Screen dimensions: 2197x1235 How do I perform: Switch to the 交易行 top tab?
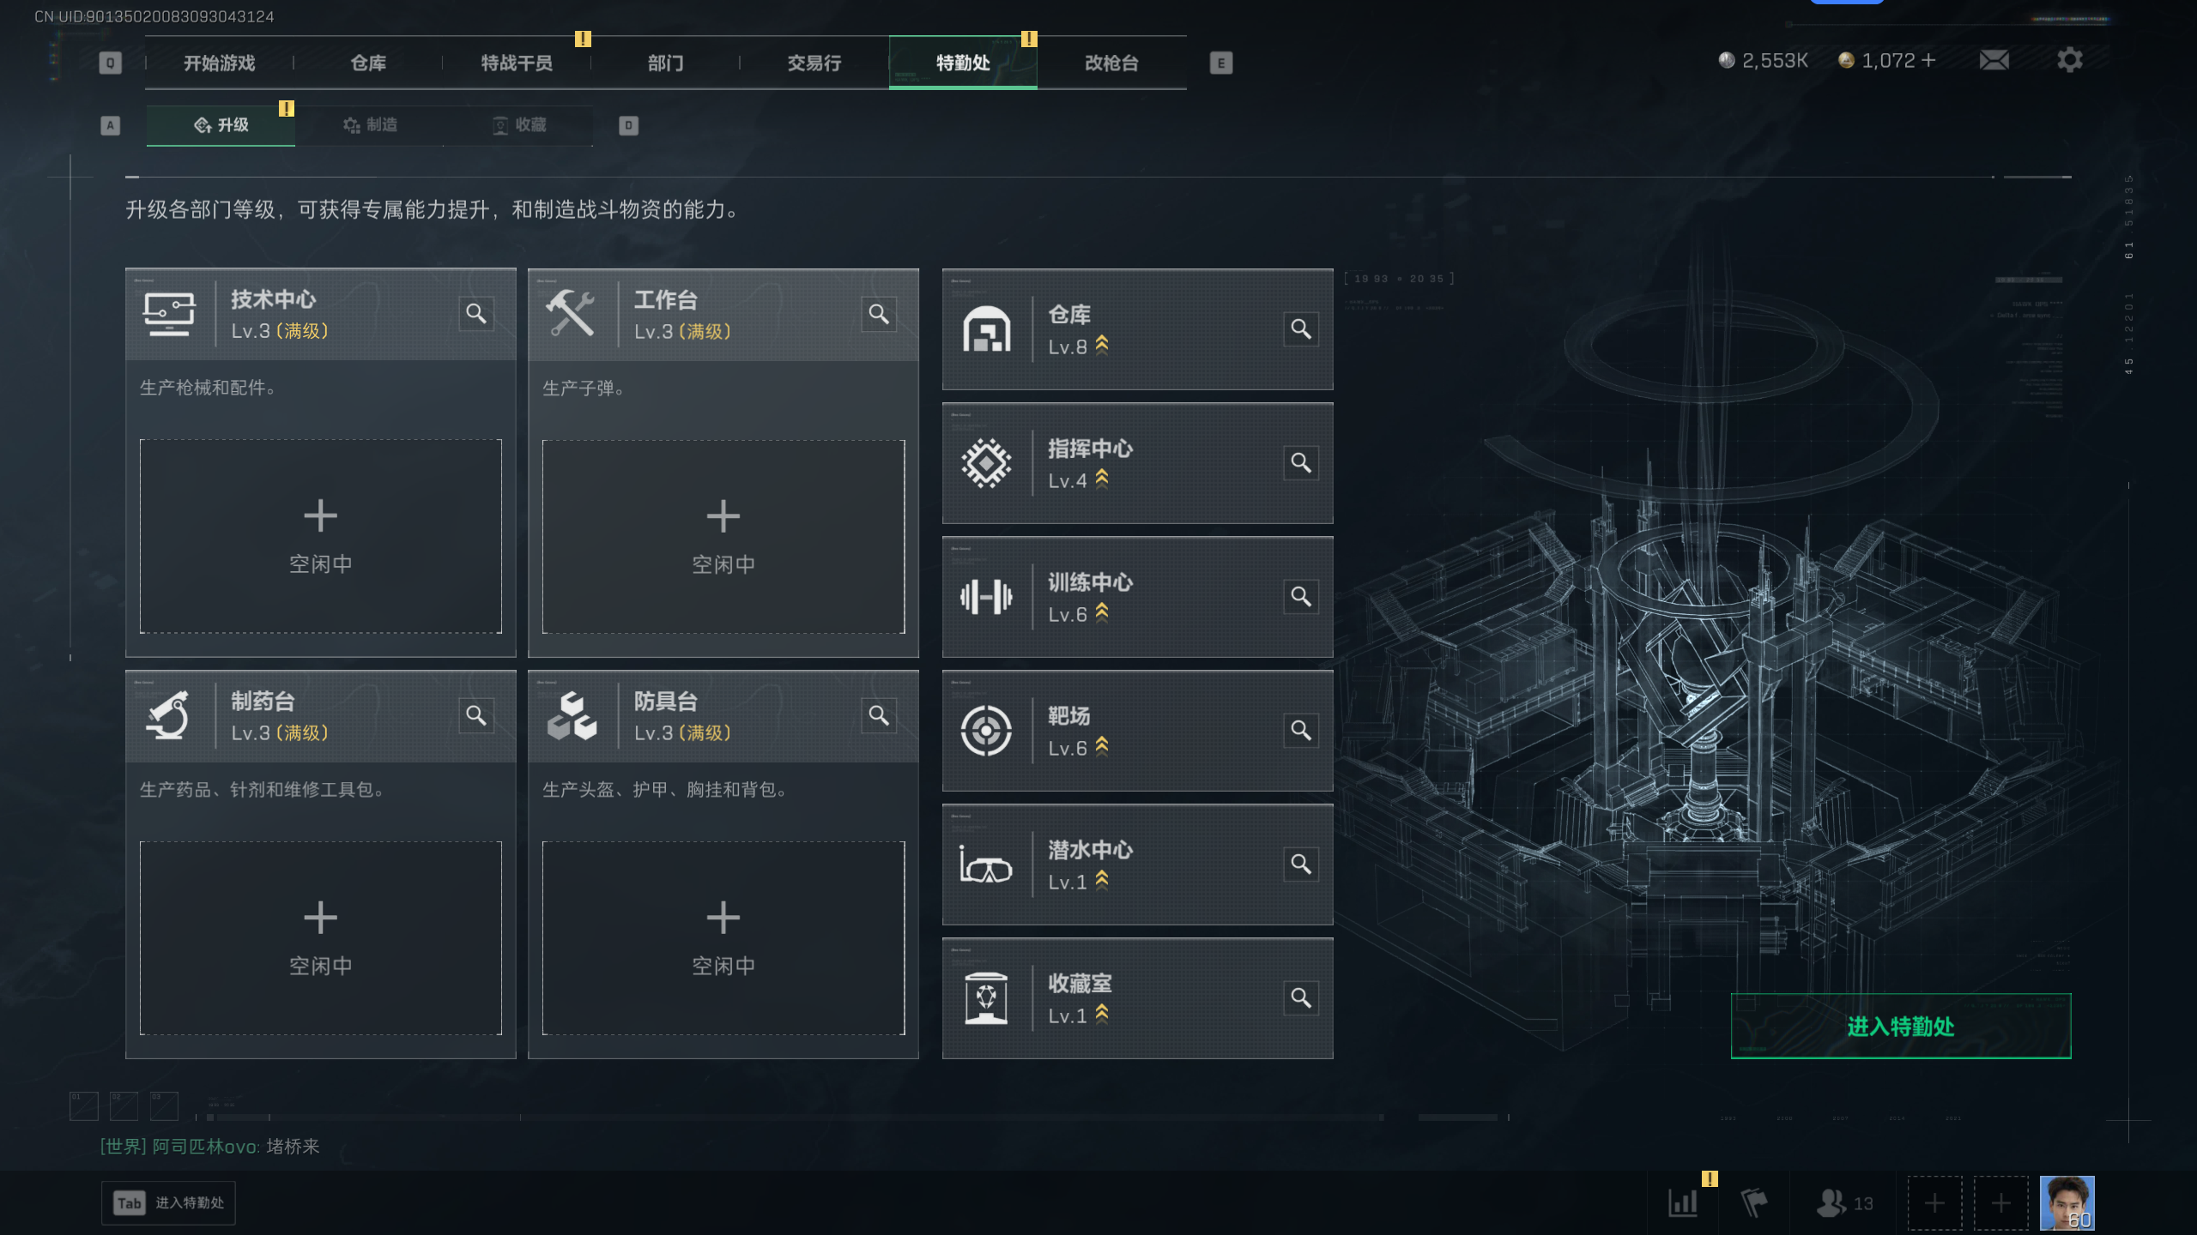(814, 63)
